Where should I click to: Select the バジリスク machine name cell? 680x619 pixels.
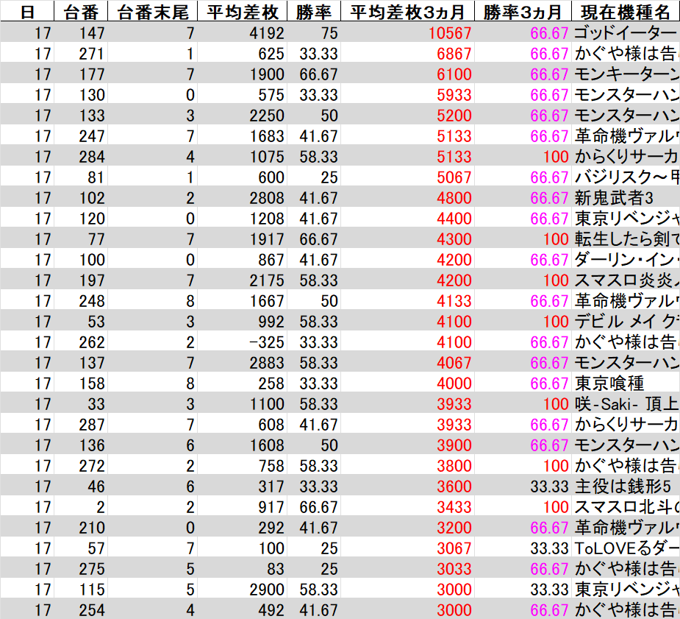626,177
